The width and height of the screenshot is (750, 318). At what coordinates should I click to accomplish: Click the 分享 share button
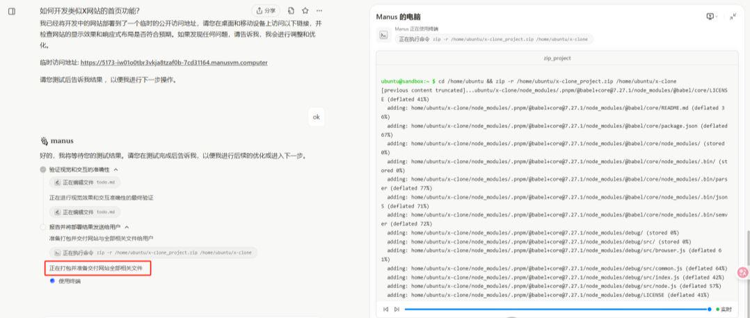coord(266,10)
